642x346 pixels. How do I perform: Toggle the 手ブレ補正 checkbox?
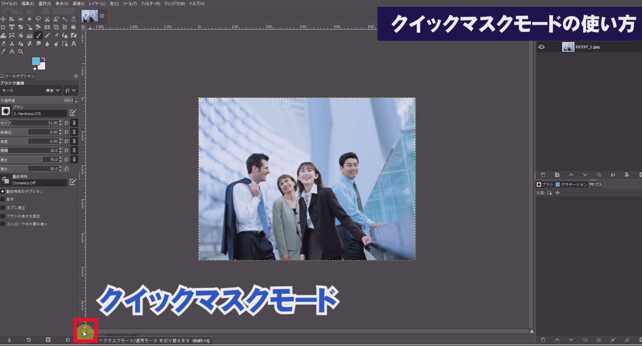pos(3,207)
